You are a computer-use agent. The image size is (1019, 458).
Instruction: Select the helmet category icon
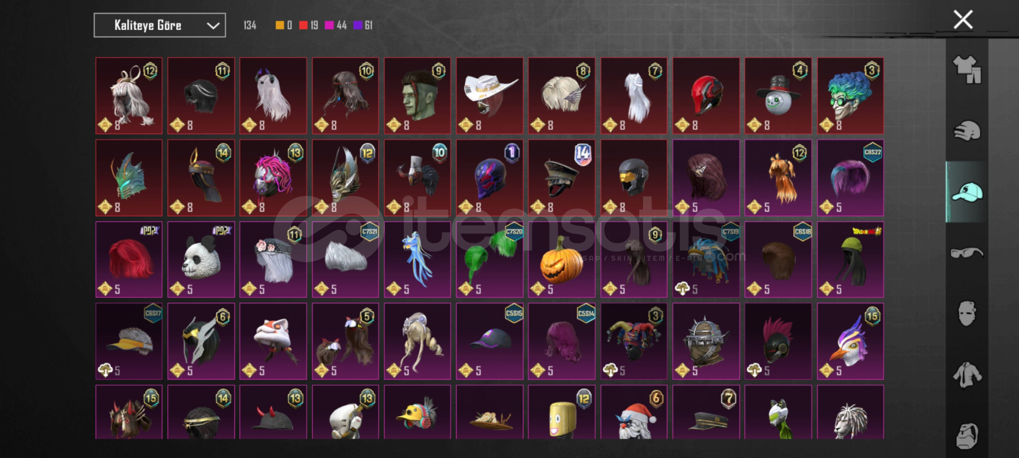click(x=967, y=130)
